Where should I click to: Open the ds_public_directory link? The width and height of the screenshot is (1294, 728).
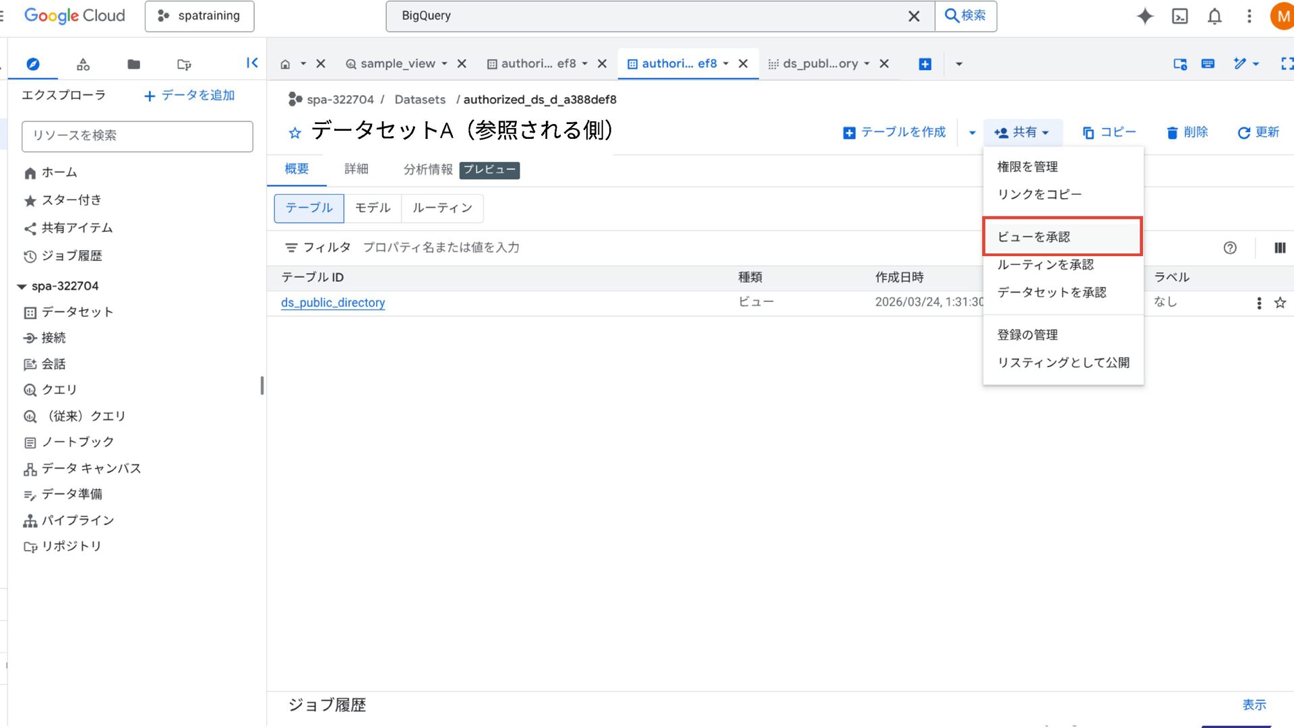coord(333,303)
